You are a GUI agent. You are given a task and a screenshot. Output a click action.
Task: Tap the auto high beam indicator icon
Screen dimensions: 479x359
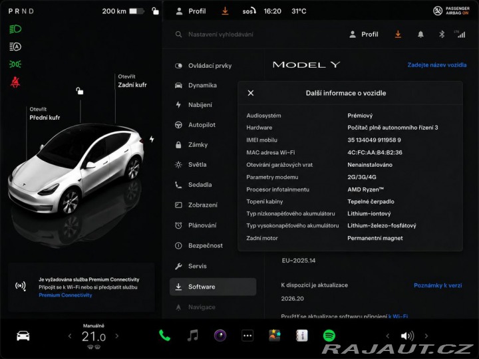15,47
